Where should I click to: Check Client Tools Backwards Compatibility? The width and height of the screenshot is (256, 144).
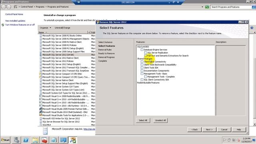[142, 65]
